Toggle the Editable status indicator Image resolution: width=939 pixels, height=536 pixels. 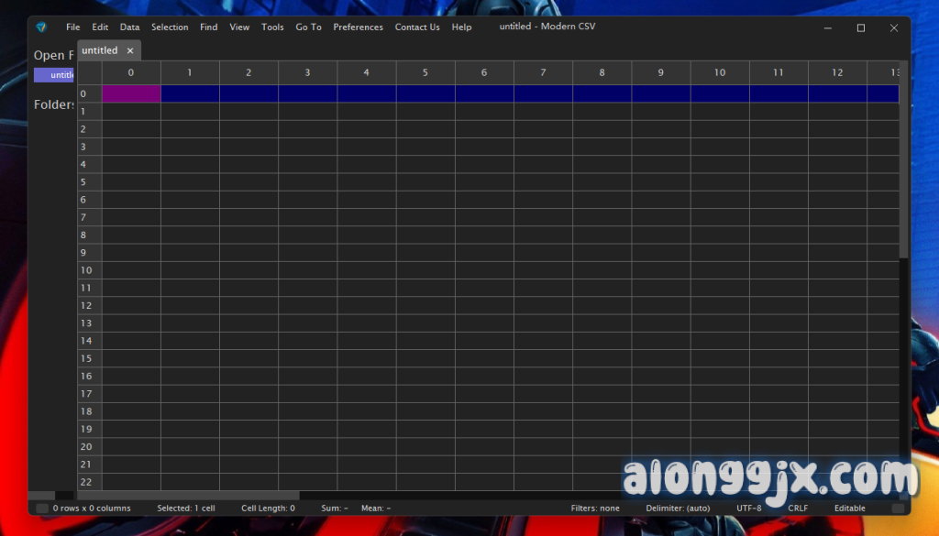coord(849,509)
